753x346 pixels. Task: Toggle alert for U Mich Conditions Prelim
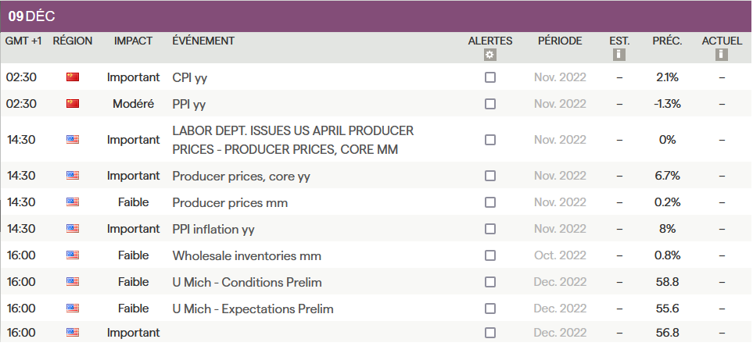click(490, 282)
